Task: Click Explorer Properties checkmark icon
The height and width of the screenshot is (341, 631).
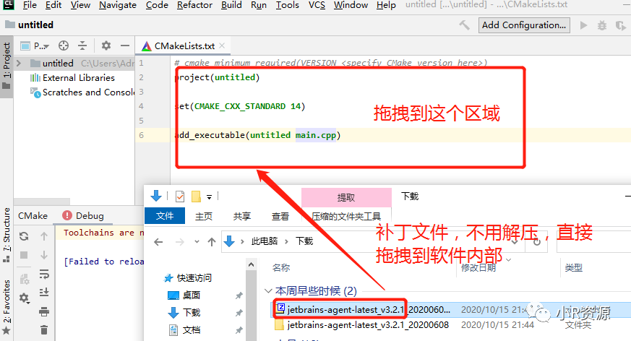Action: [180, 197]
